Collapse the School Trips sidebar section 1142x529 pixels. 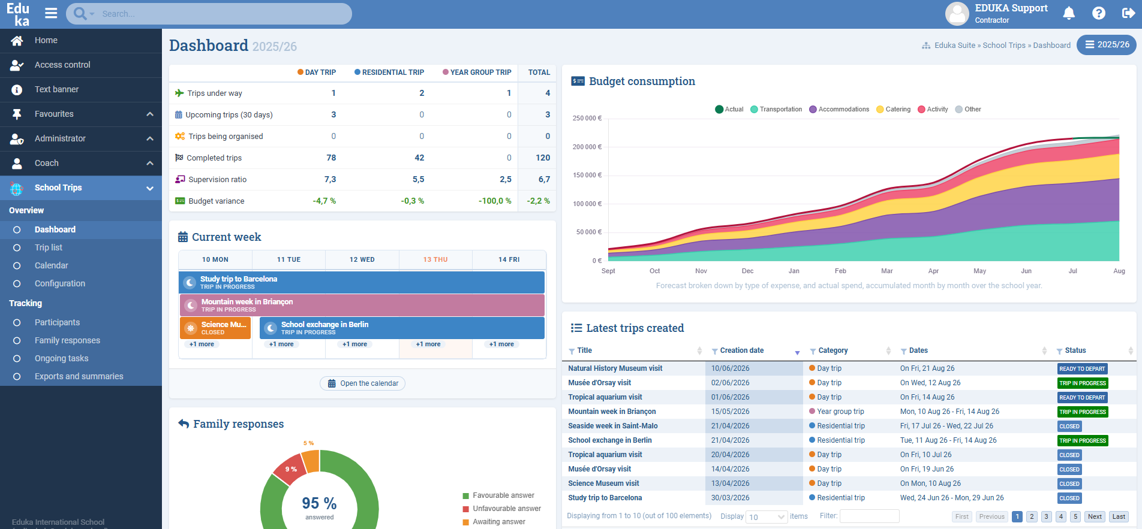(x=150, y=188)
